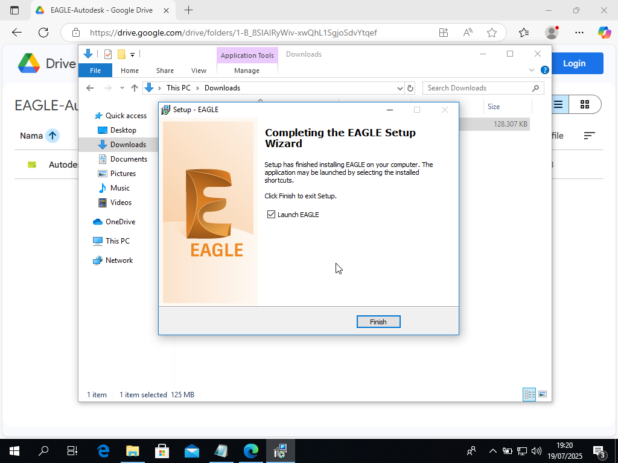Click inside the Search Downloads box
Screen dimensions: 618x463
477,88
